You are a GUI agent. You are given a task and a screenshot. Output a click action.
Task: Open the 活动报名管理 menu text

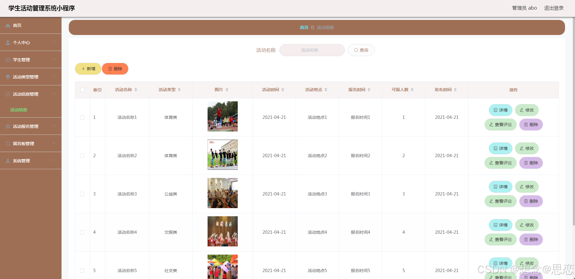click(x=26, y=126)
